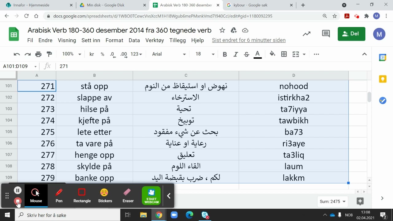Open the cell borders tool
393x221 pixels.
(x=284, y=54)
